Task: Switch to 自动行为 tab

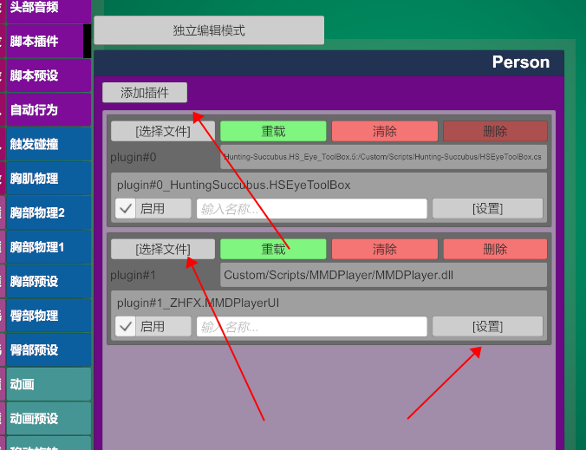Action: coord(49,110)
